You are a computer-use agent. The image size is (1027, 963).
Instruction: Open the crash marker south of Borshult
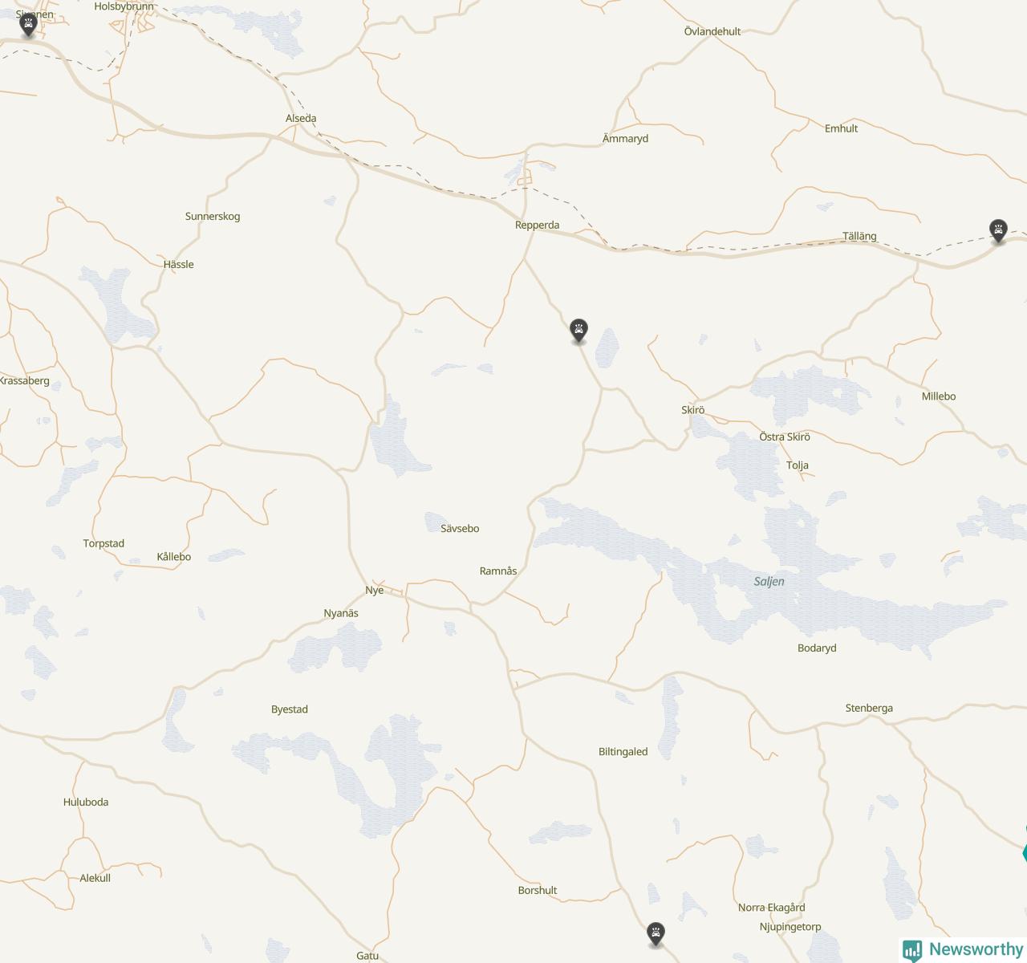pos(656,934)
